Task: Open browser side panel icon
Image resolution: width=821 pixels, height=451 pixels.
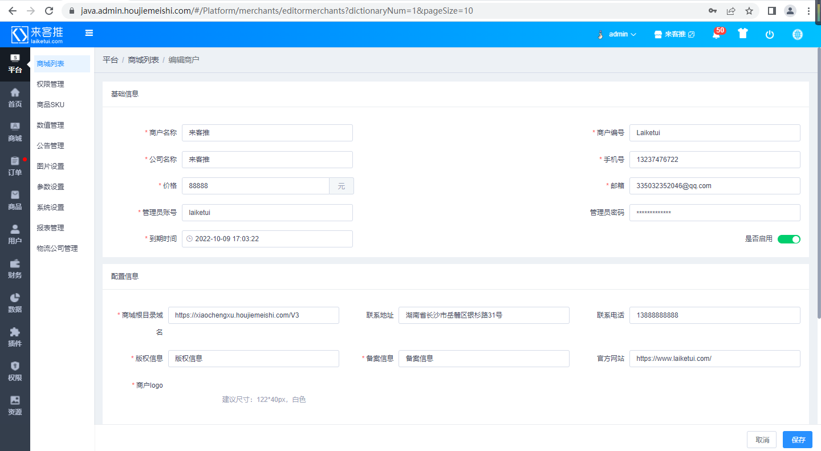Action: pyautogui.click(x=772, y=11)
